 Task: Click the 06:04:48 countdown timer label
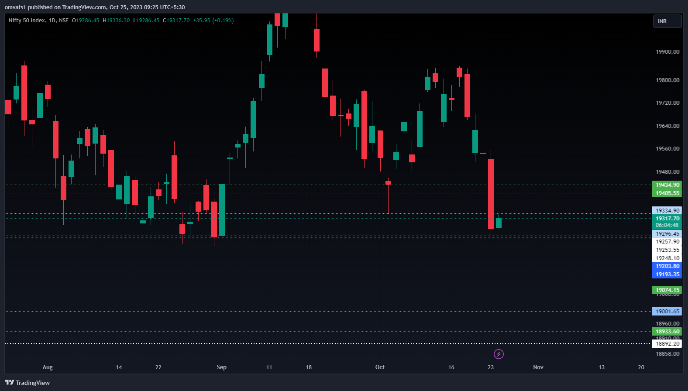tap(667, 226)
